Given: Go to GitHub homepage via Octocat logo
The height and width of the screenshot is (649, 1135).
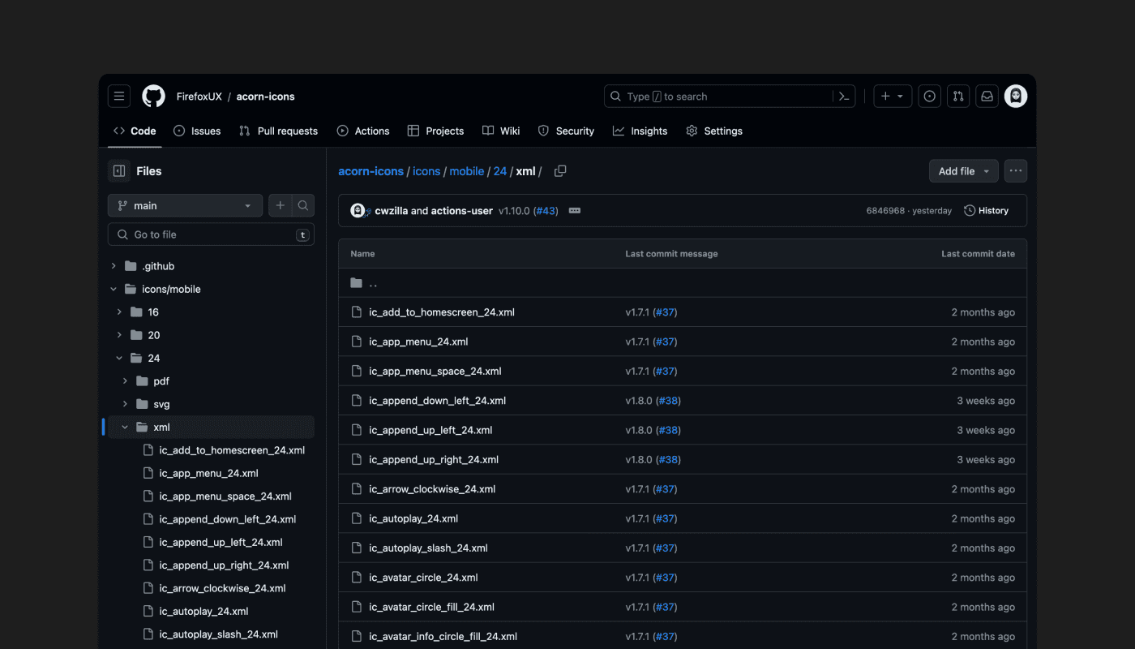Looking at the screenshot, I should coord(153,97).
